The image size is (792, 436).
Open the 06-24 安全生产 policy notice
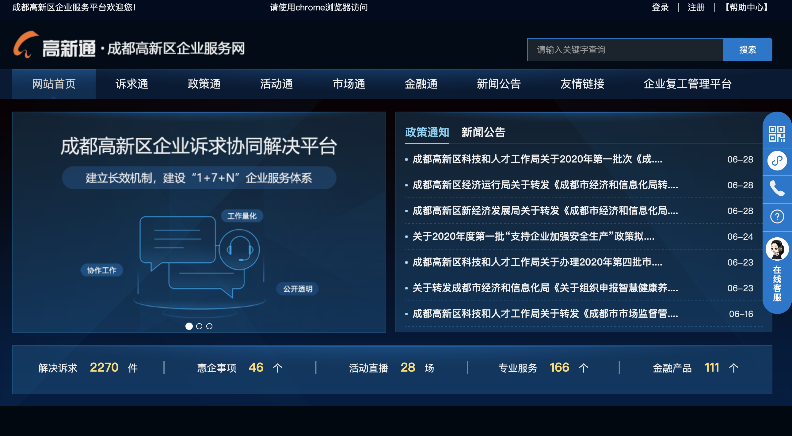[x=533, y=236]
